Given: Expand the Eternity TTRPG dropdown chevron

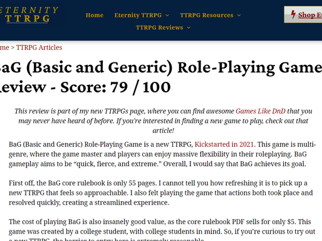Looking at the screenshot, I should [167, 16].
